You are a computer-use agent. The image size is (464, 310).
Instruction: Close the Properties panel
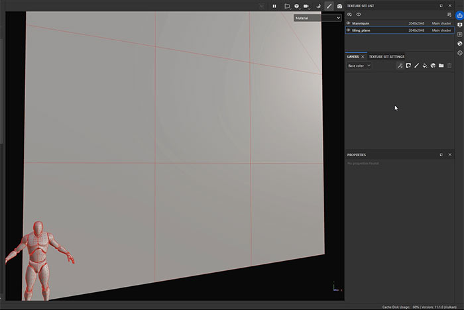pyautogui.click(x=449, y=154)
